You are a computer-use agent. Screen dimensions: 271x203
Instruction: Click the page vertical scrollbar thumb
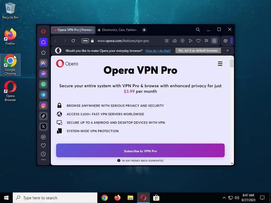[232, 63]
